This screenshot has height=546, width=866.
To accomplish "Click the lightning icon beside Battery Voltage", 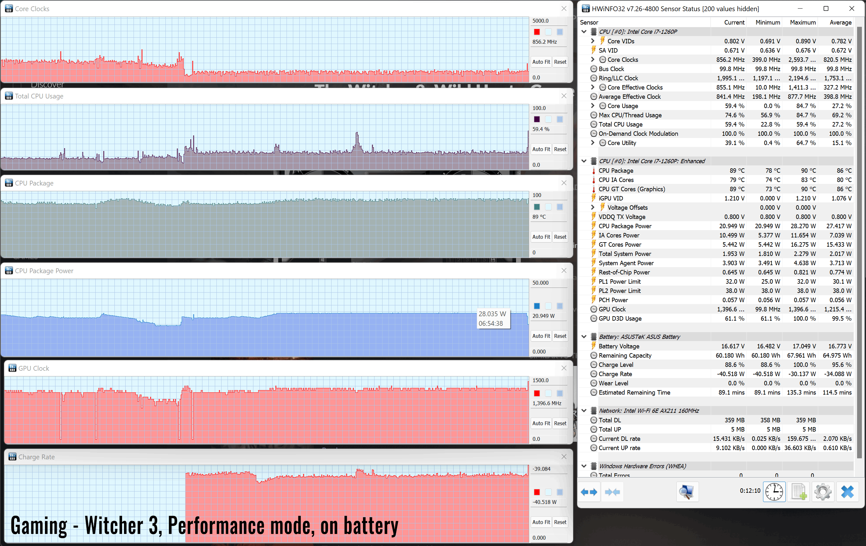I will click(x=593, y=346).
